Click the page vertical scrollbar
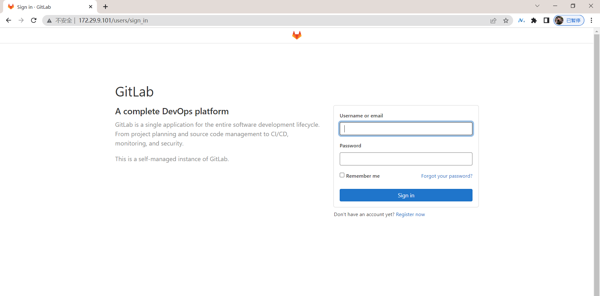Viewport: 600px width, 296px height. [x=597, y=165]
